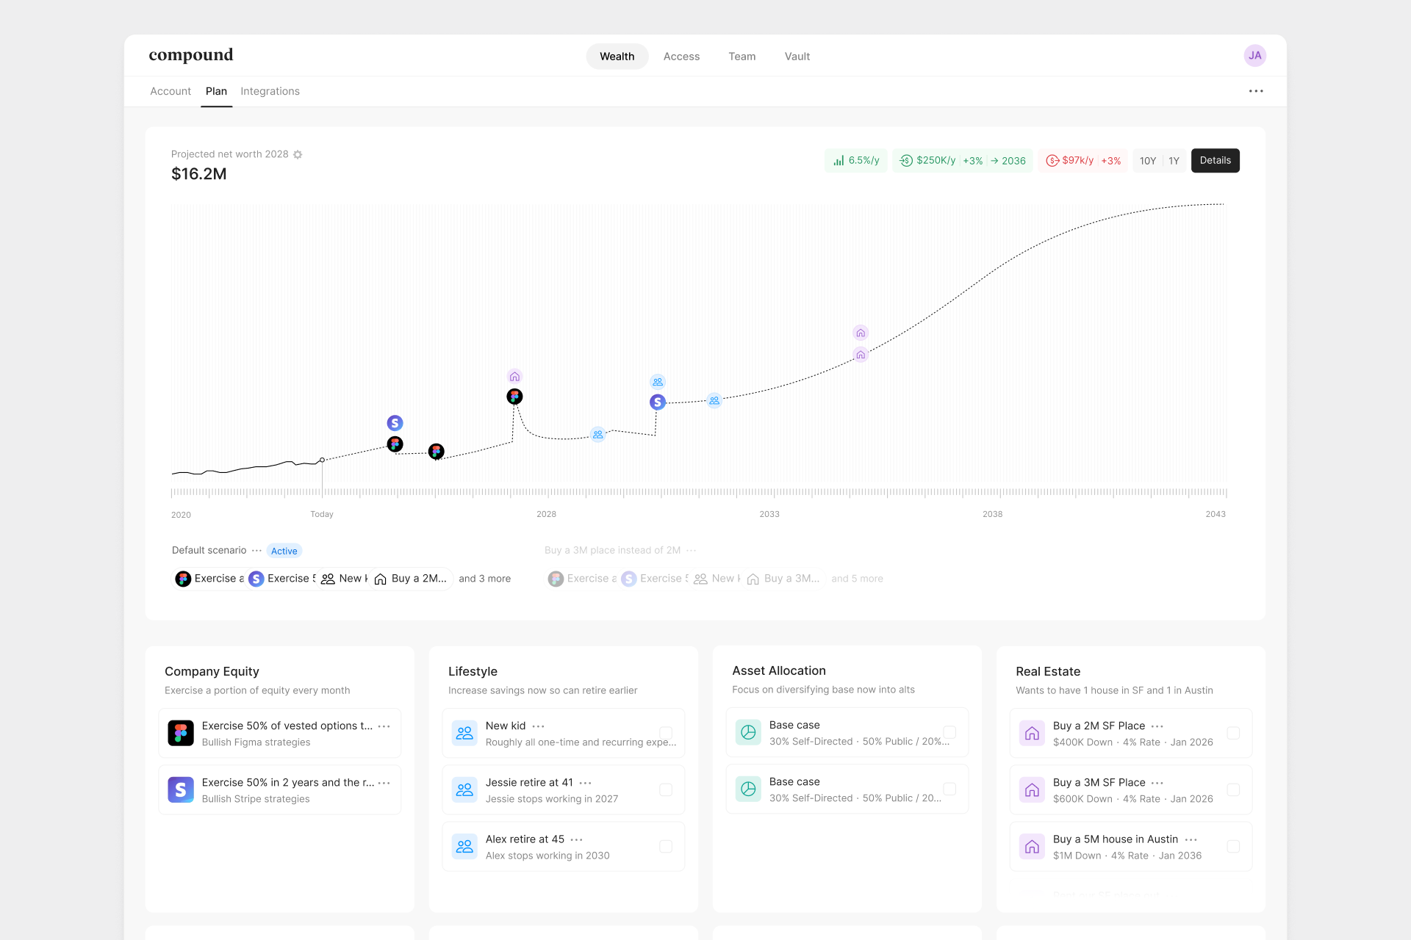Screen dimensions: 1411x940
Task: Click the Stripe S marker near 2030 on chart
Action: [658, 402]
